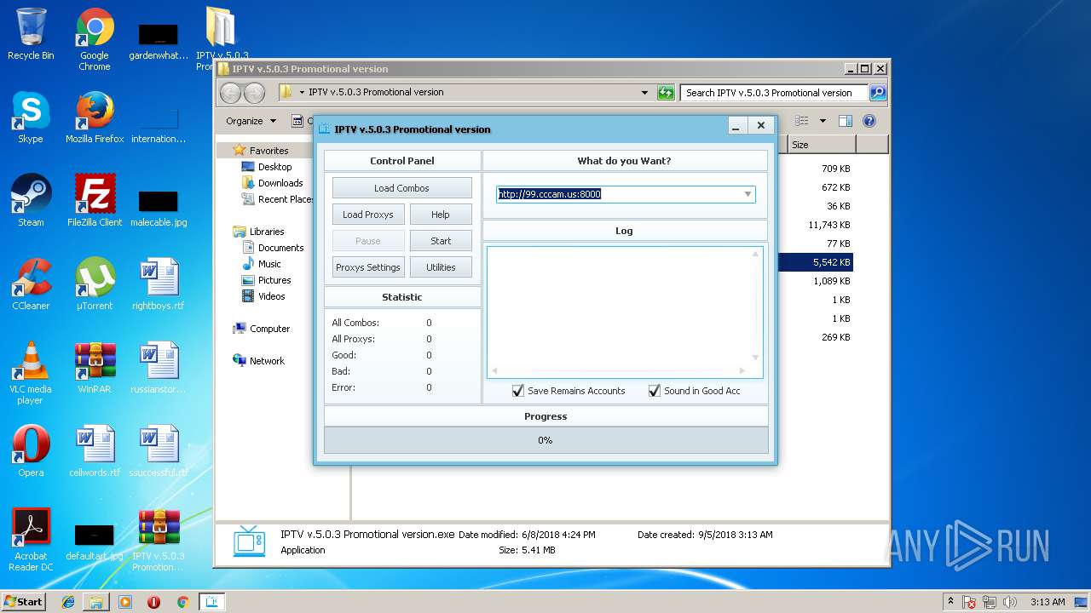Select the rightboys.rtf desktop file
The image size is (1091, 613).
(159, 284)
